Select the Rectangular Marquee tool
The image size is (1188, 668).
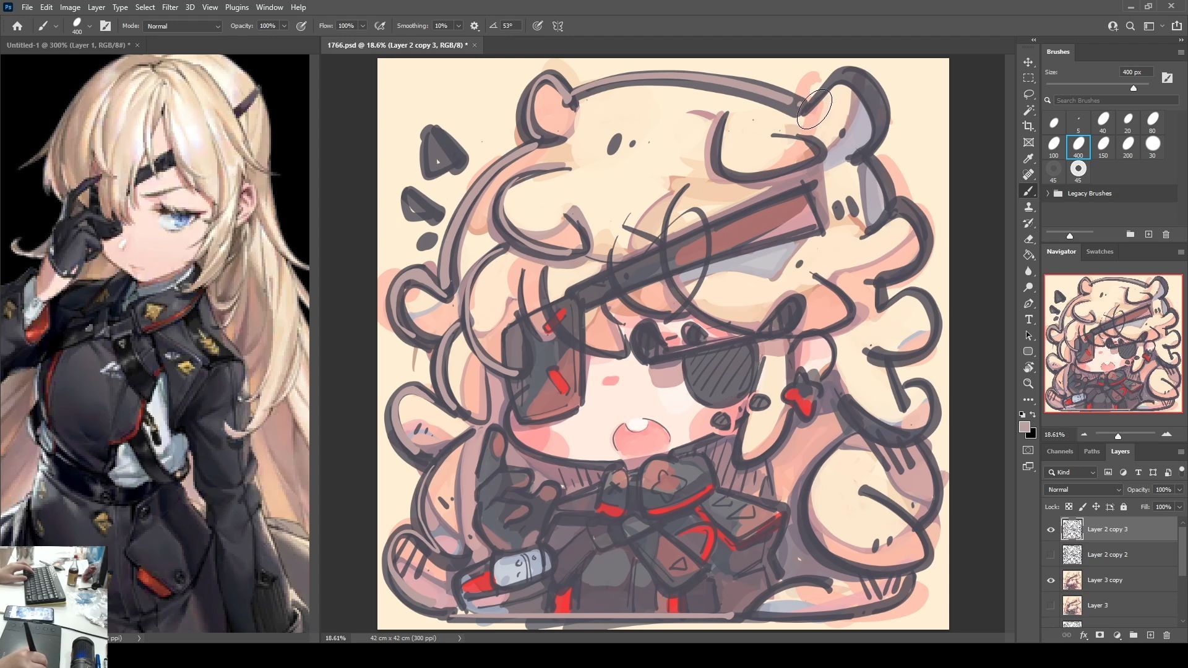tap(1028, 78)
